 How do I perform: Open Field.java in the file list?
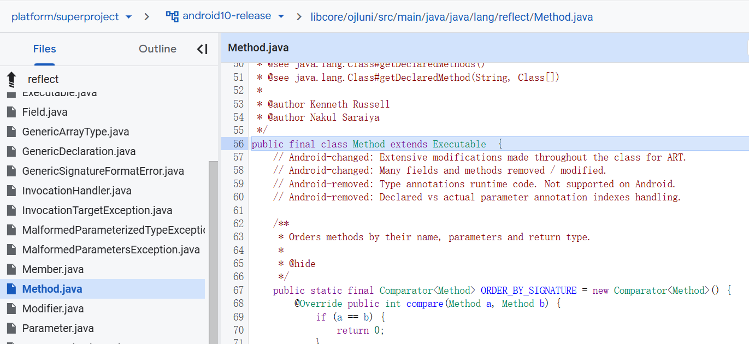(x=45, y=112)
